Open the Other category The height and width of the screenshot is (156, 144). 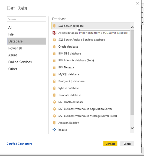[26, 69]
